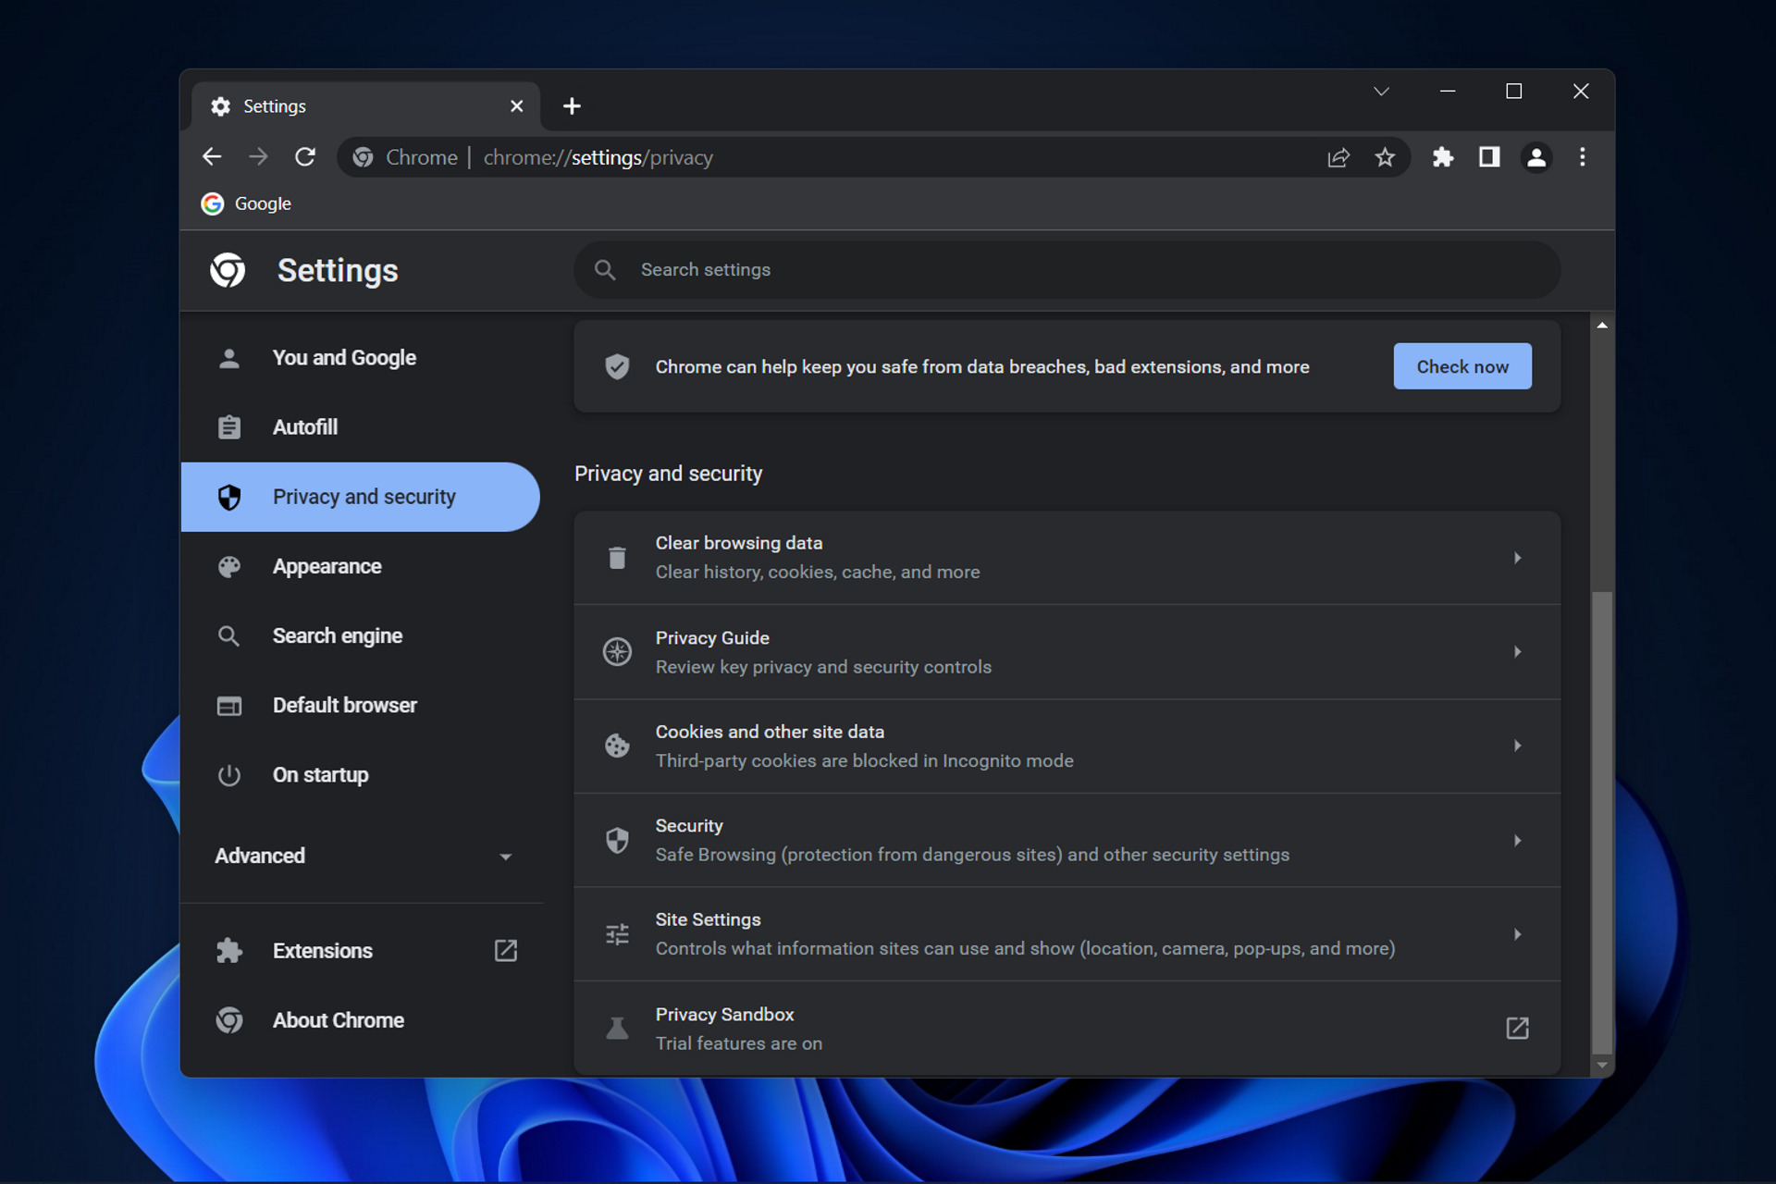Click the Site Settings sliders icon
This screenshot has width=1776, height=1184.
(x=617, y=934)
